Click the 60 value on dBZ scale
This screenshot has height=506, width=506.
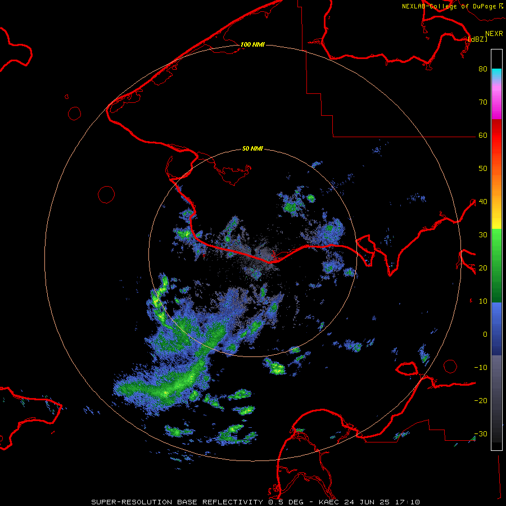tap(483, 135)
